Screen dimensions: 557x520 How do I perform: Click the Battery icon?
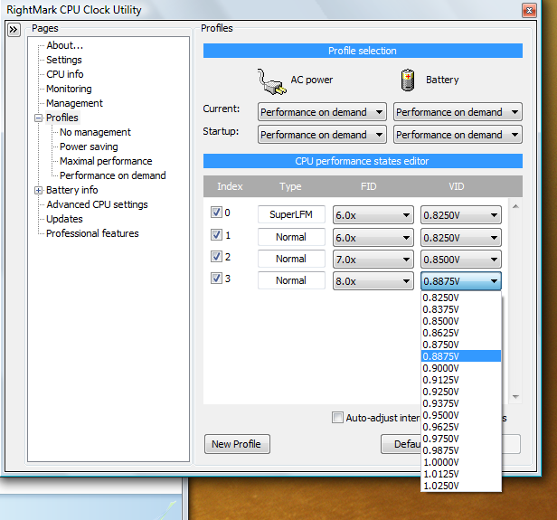(x=408, y=80)
